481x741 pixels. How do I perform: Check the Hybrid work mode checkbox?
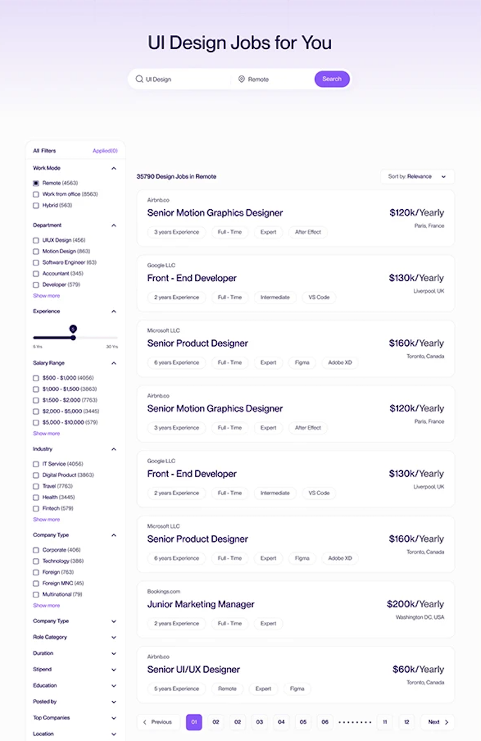(36, 206)
